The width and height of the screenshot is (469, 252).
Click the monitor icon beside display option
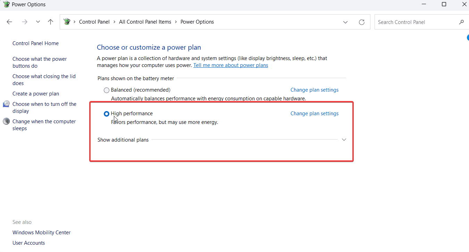[6, 104]
